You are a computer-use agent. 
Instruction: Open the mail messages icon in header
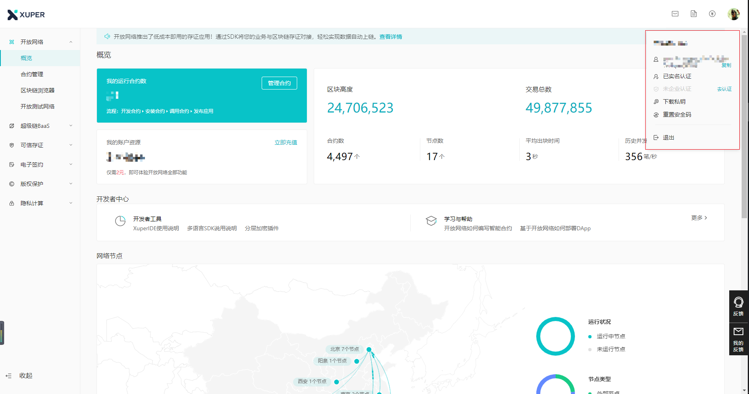click(675, 14)
